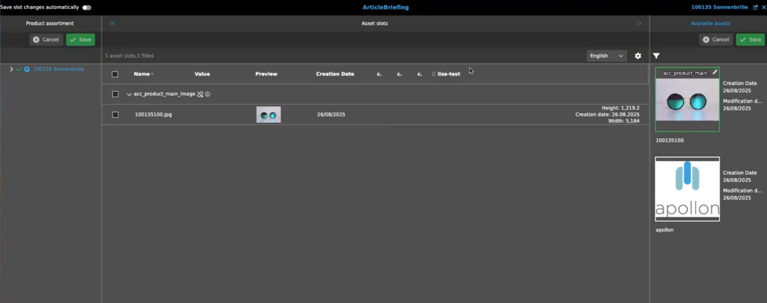Collapse the acc_product_main_image slot group

(x=129, y=94)
